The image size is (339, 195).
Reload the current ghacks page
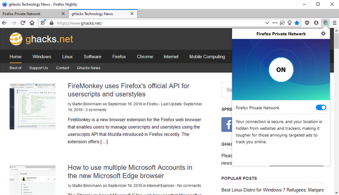(23, 23)
